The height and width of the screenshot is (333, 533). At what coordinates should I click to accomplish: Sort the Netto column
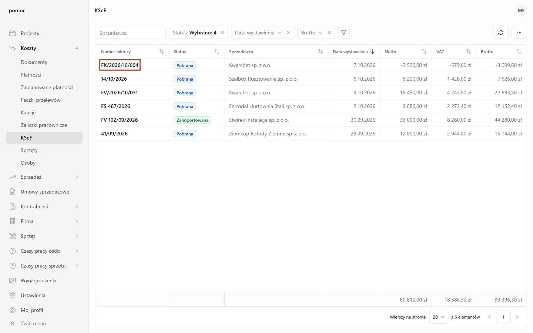pyautogui.click(x=424, y=52)
